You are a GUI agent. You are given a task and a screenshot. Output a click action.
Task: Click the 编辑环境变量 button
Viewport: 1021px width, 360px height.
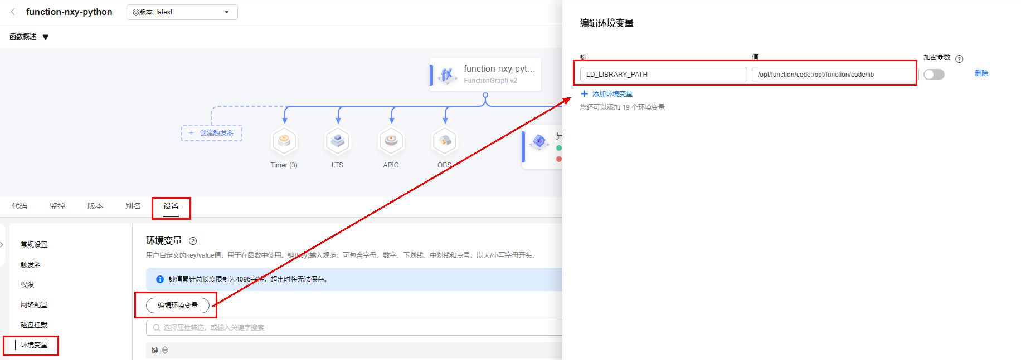coord(178,305)
